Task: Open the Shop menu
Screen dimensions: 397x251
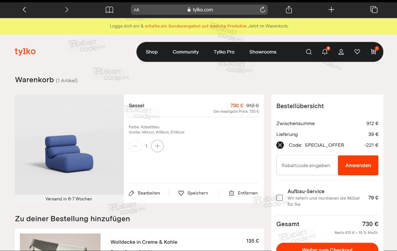Action: coord(152,52)
